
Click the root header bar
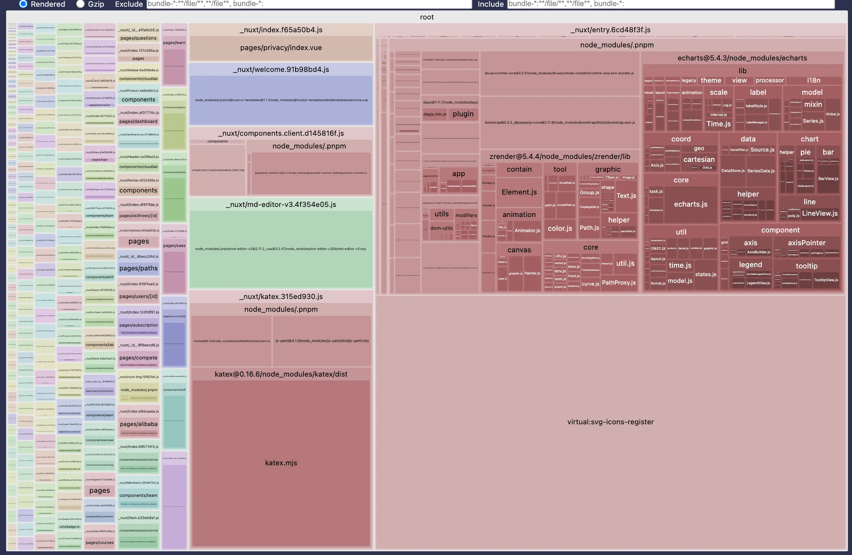coord(426,17)
